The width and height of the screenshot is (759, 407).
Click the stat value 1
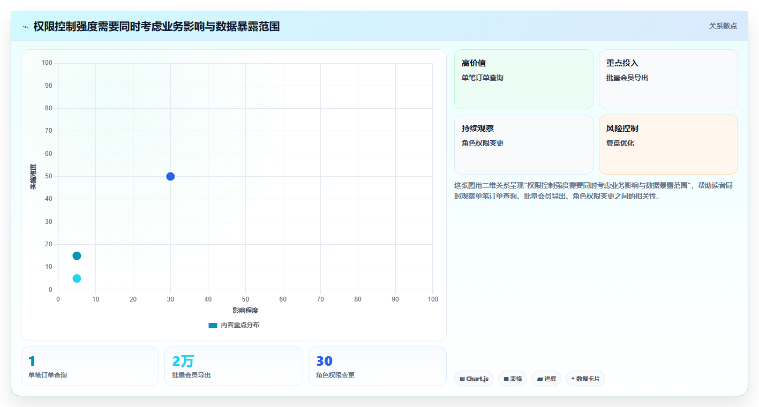point(32,361)
